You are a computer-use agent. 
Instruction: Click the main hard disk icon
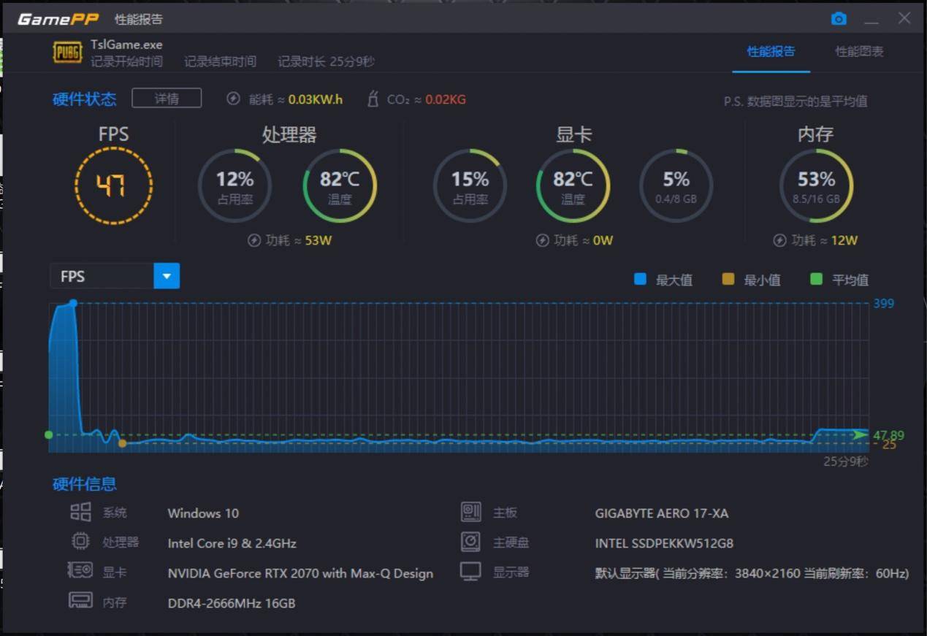click(471, 542)
